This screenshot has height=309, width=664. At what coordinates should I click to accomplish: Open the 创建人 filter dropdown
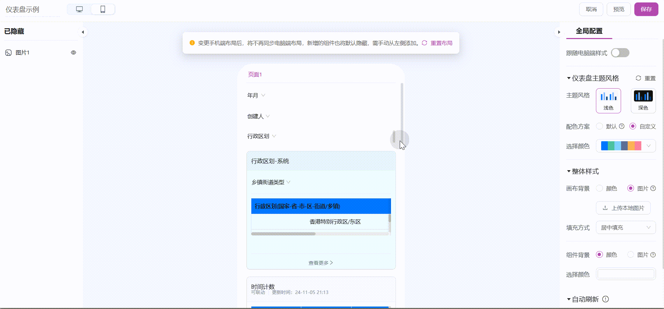point(259,116)
